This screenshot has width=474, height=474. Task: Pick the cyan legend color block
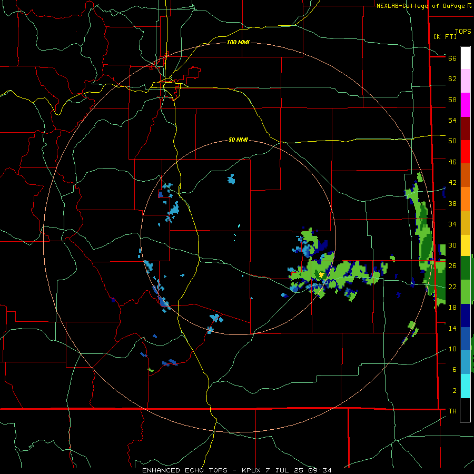point(465,386)
